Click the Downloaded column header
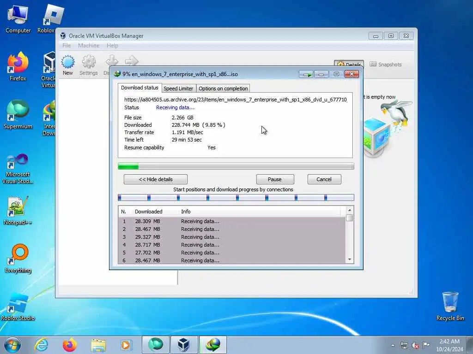Viewport: 473px width, 354px height. pyautogui.click(x=148, y=212)
